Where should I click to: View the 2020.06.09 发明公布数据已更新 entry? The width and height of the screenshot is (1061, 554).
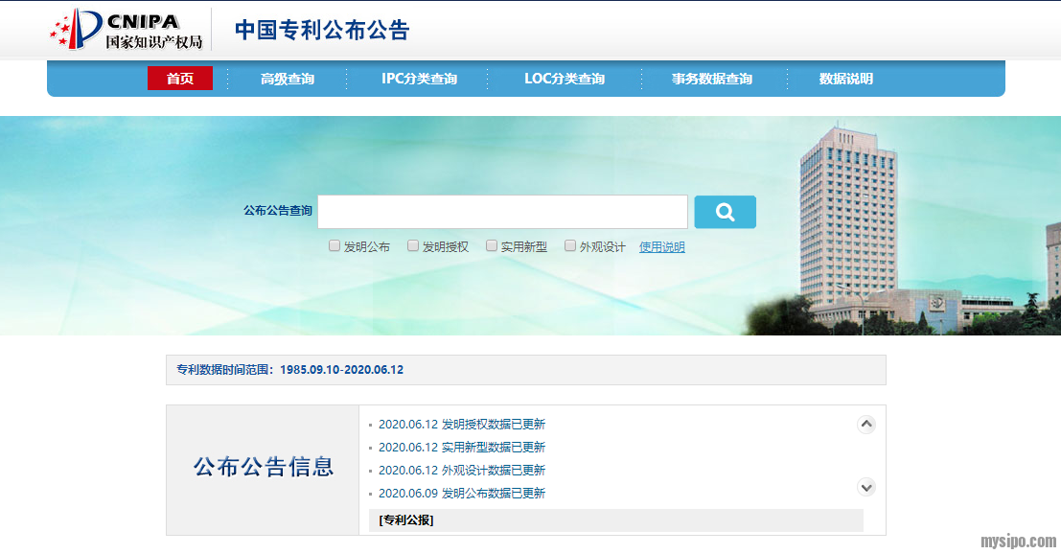[461, 494]
